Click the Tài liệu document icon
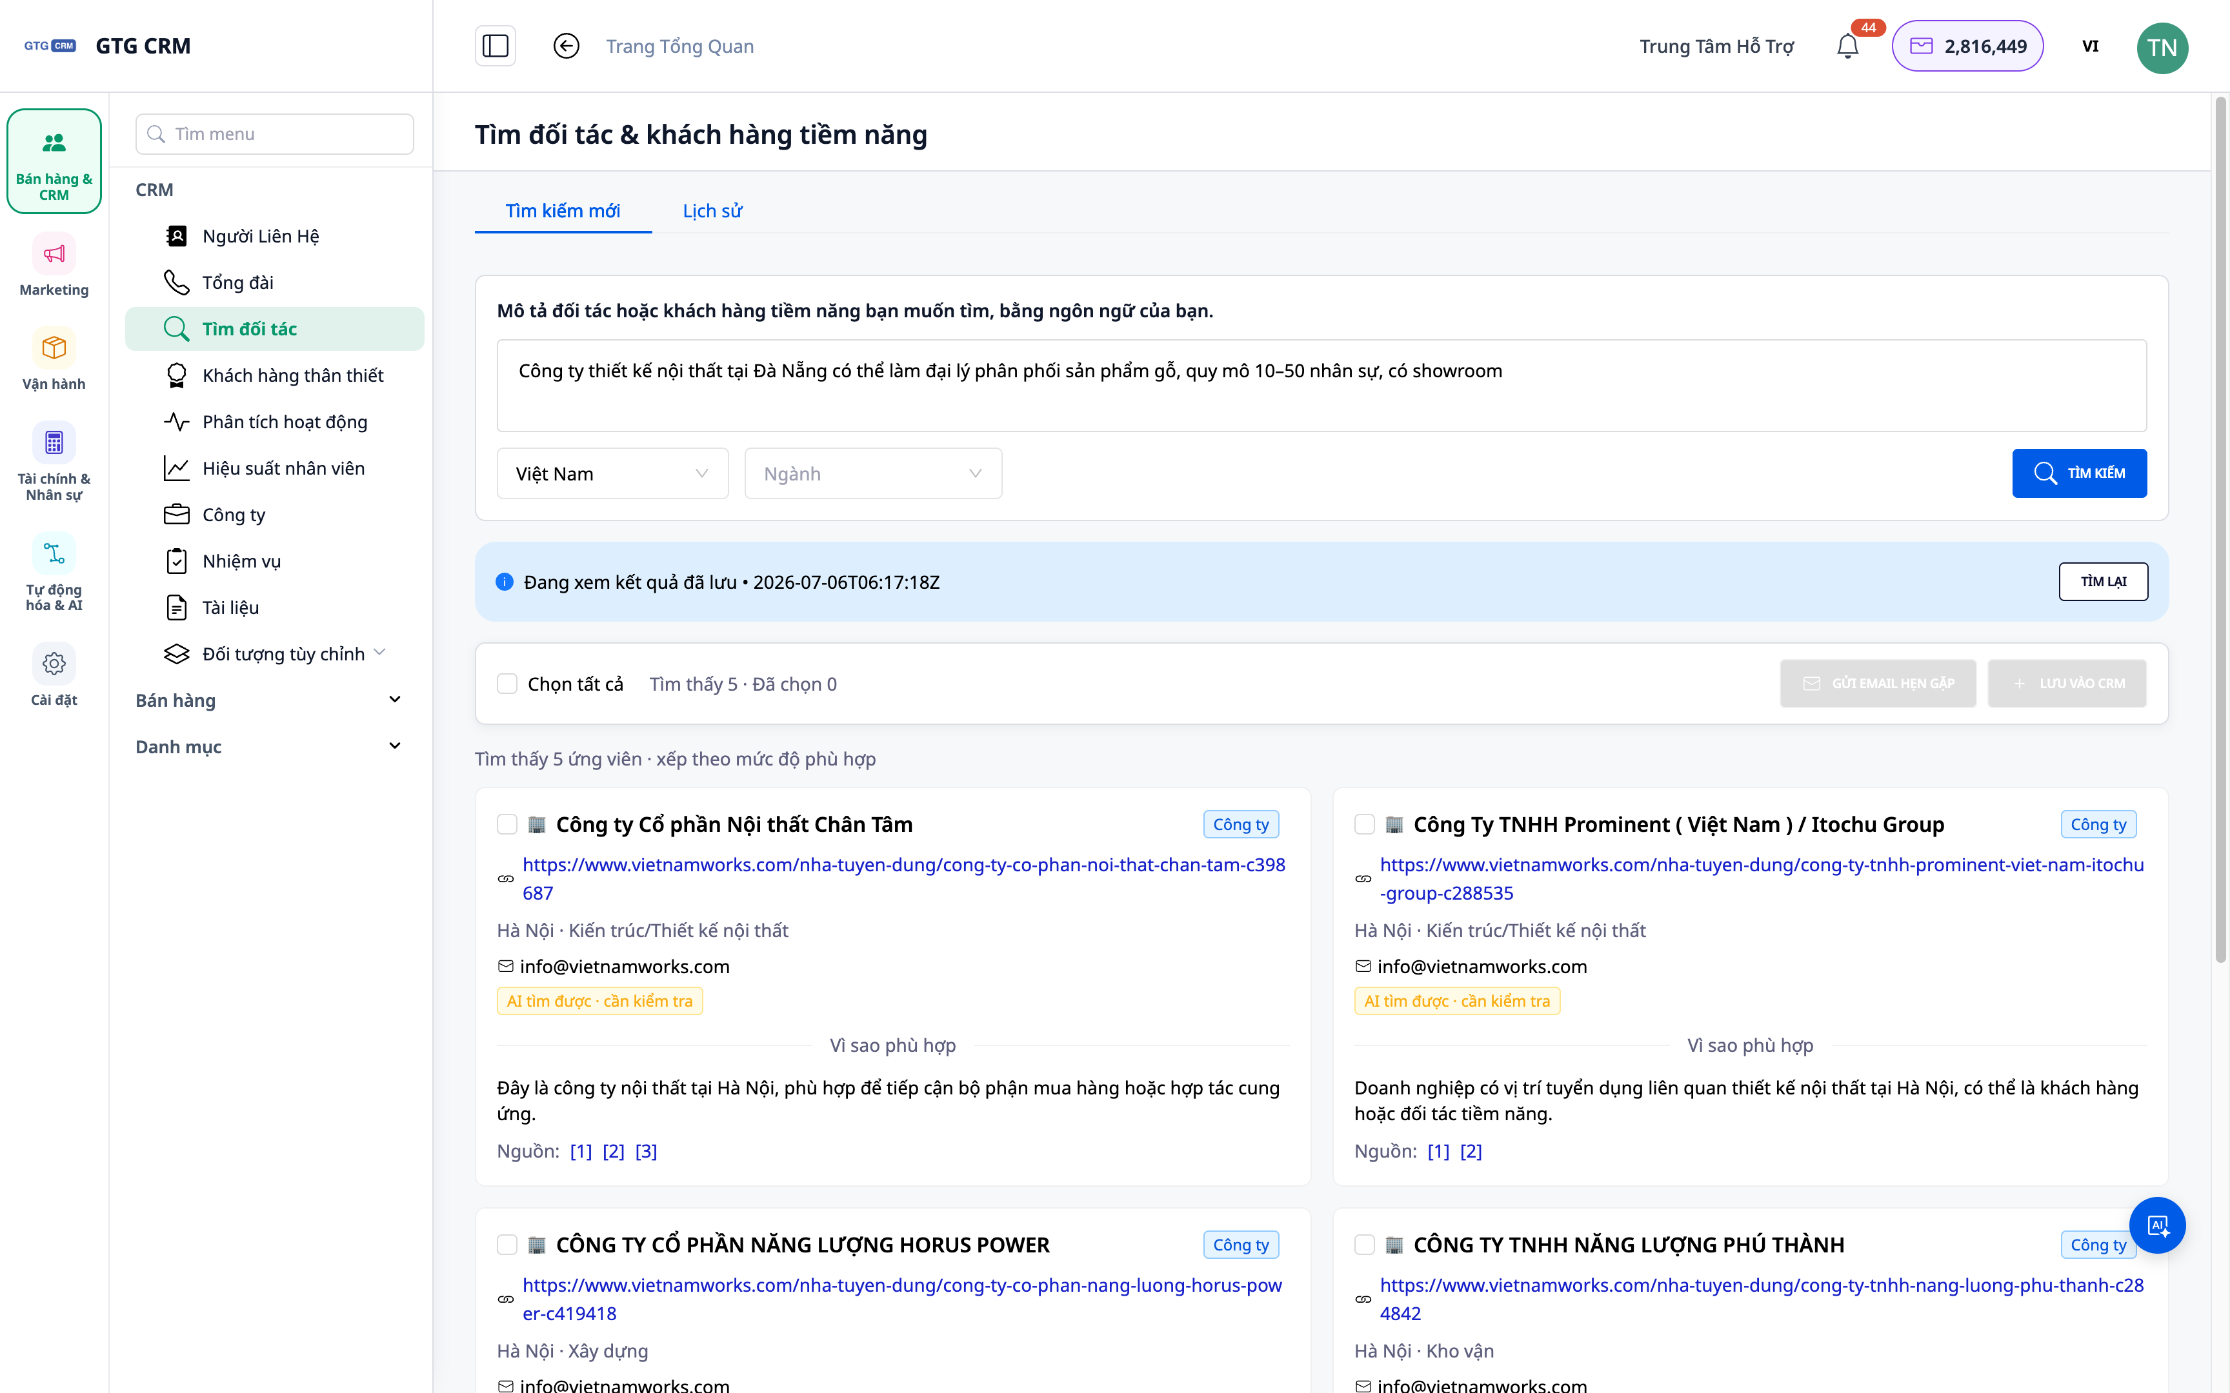Image resolution: width=2230 pixels, height=1393 pixels. (176, 607)
